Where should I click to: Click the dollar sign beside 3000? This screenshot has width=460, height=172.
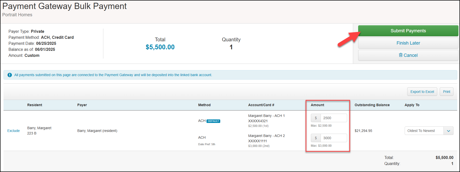[316, 138]
